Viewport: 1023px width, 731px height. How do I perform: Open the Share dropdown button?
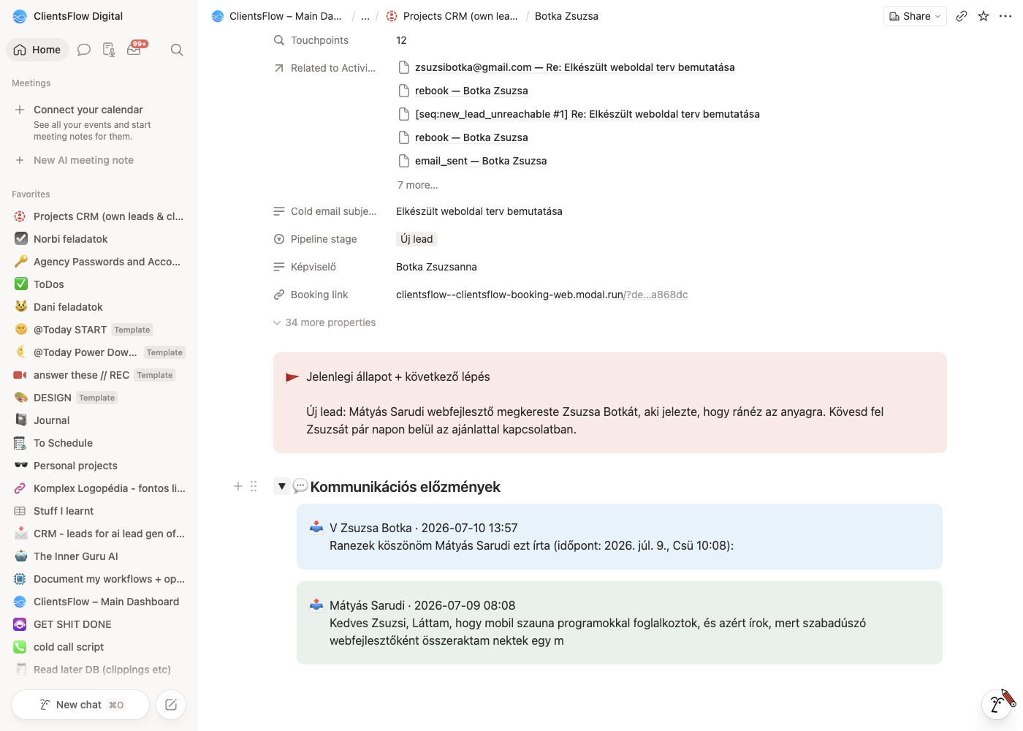pyautogui.click(x=915, y=16)
